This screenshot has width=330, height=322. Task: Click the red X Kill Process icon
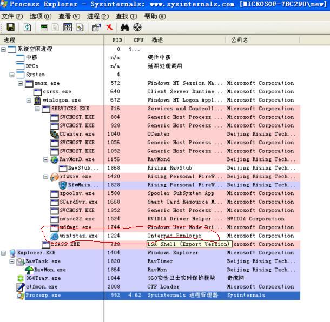(x=109, y=27)
